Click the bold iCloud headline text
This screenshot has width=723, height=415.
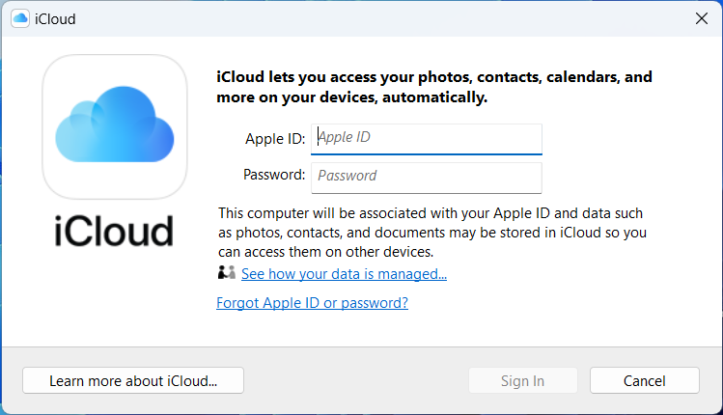(434, 87)
